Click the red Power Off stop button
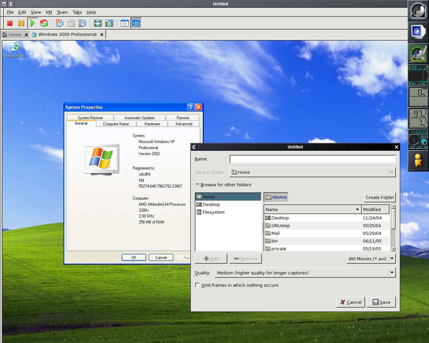 pos(10,23)
